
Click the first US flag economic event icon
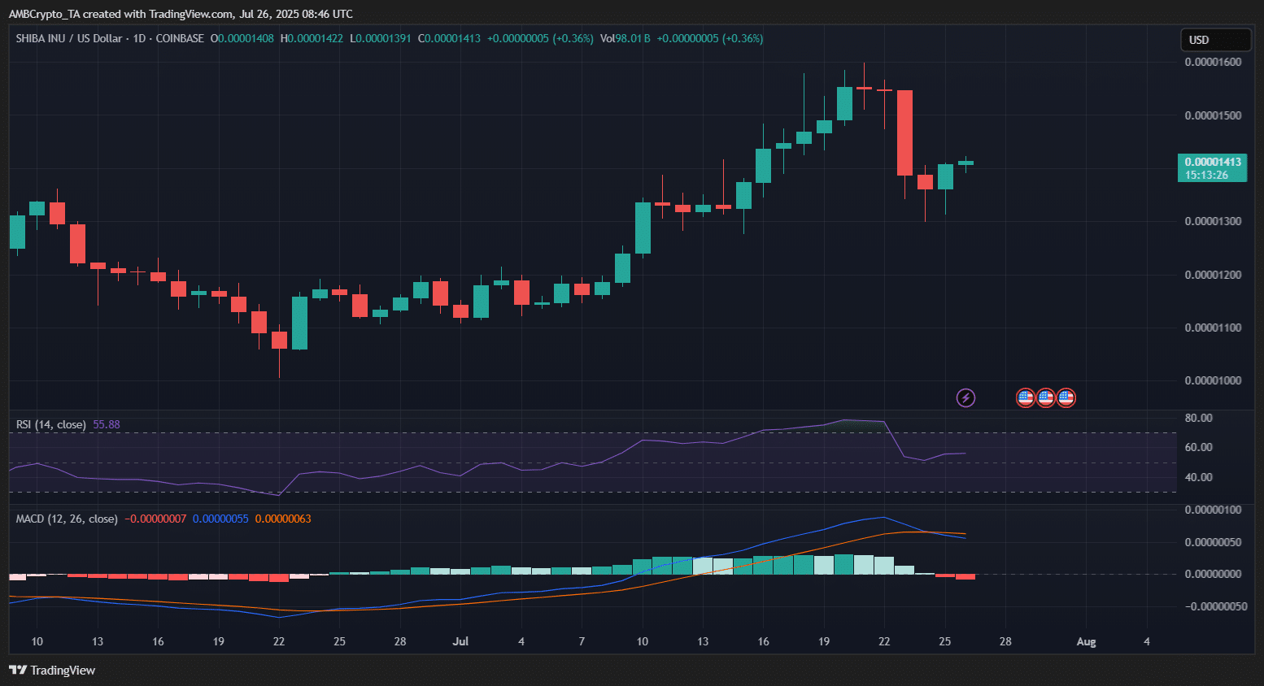pyautogui.click(x=1026, y=397)
